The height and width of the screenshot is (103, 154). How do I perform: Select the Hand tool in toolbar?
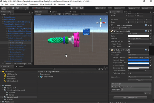coord(3,8)
